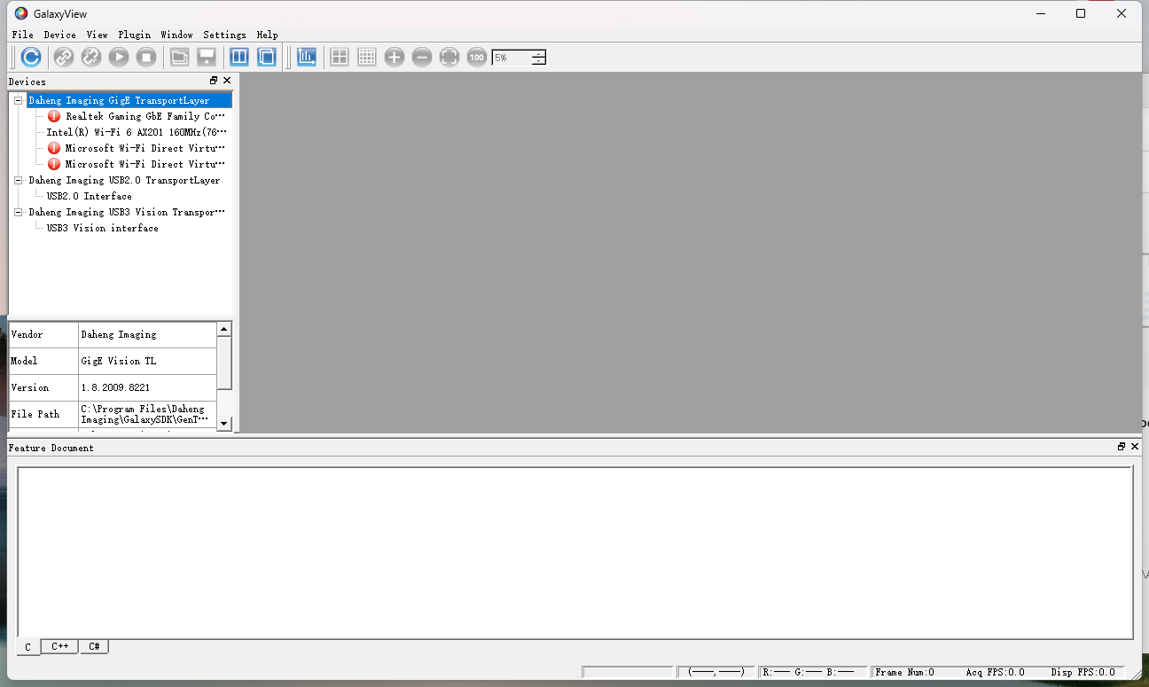Collapse the USB2.0 TransportLayer tree node
Image resolution: width=1149 pixels, height=687 pixels.
pos(19,180)
